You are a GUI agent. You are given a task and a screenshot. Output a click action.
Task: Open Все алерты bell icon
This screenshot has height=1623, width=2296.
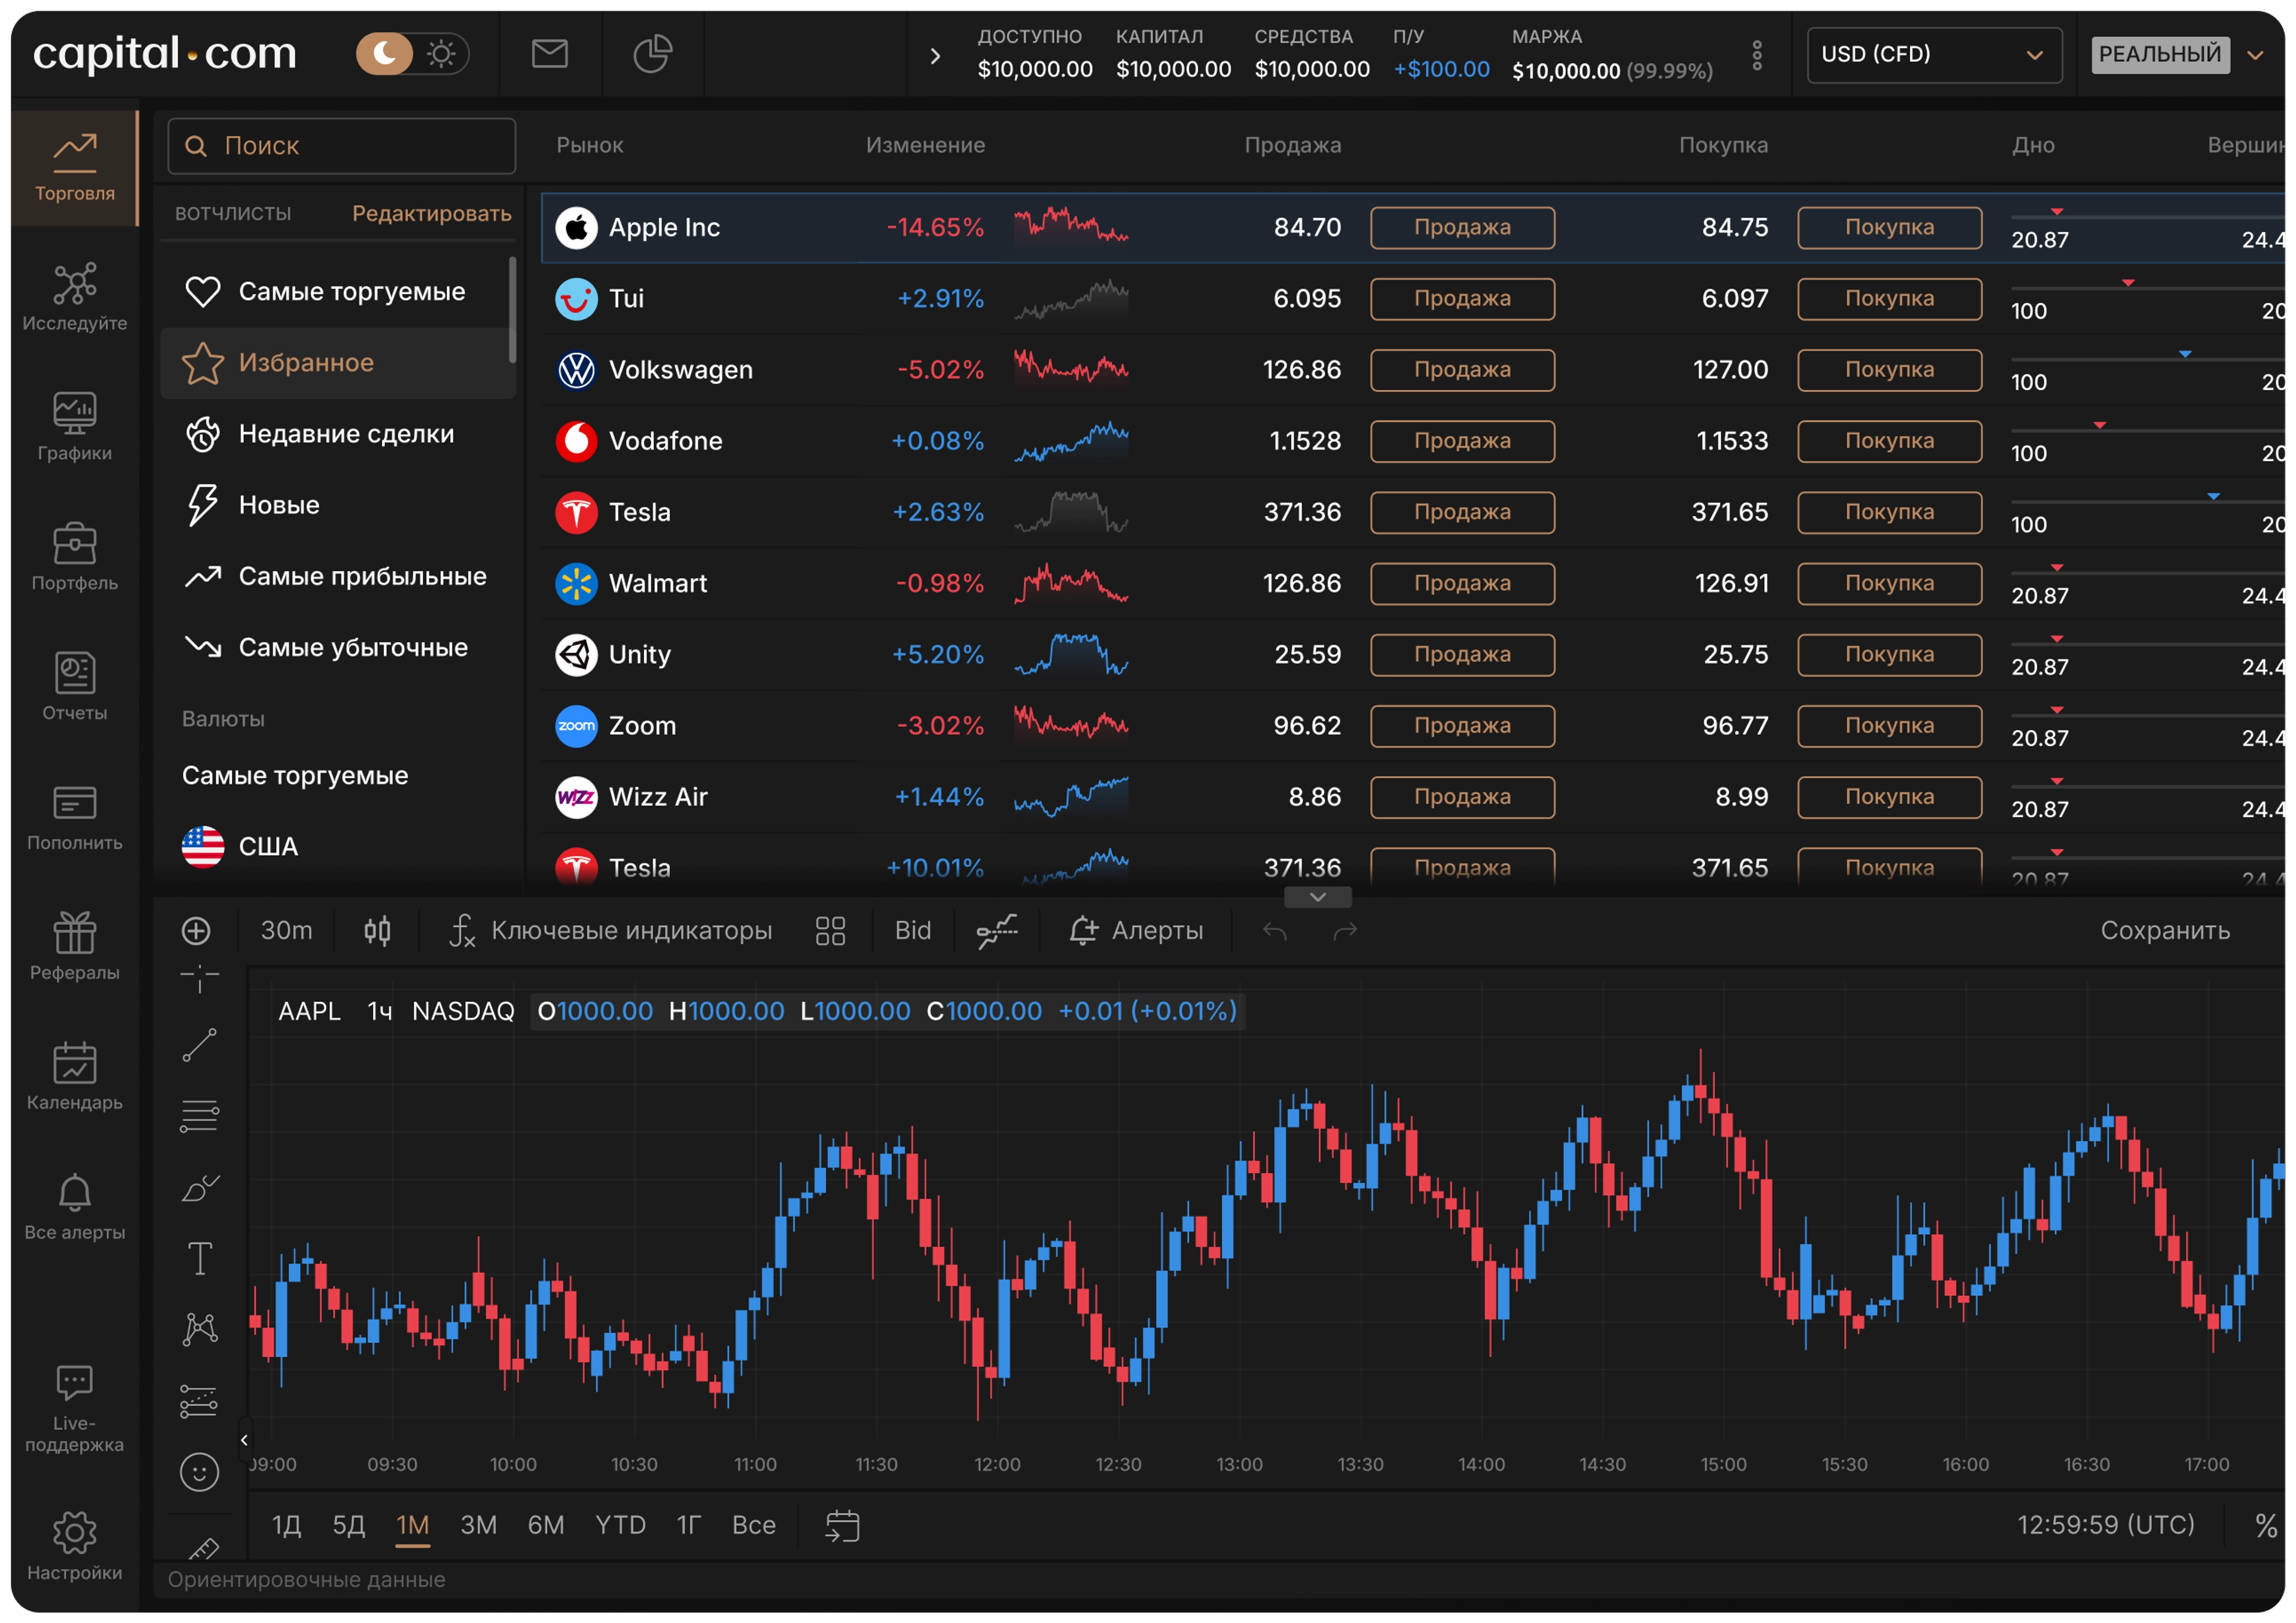tap(75, 1207)
